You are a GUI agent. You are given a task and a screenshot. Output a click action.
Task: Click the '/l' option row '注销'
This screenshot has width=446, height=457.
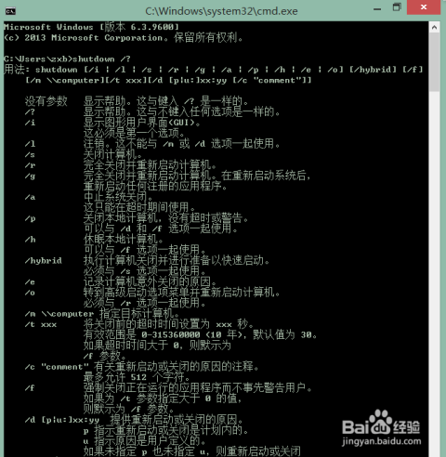coord(152,144)
